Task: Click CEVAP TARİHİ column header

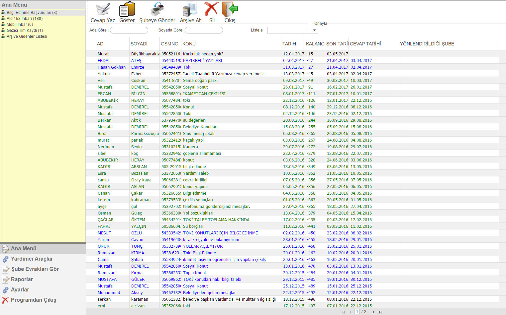Action: (x=374, y=44)
